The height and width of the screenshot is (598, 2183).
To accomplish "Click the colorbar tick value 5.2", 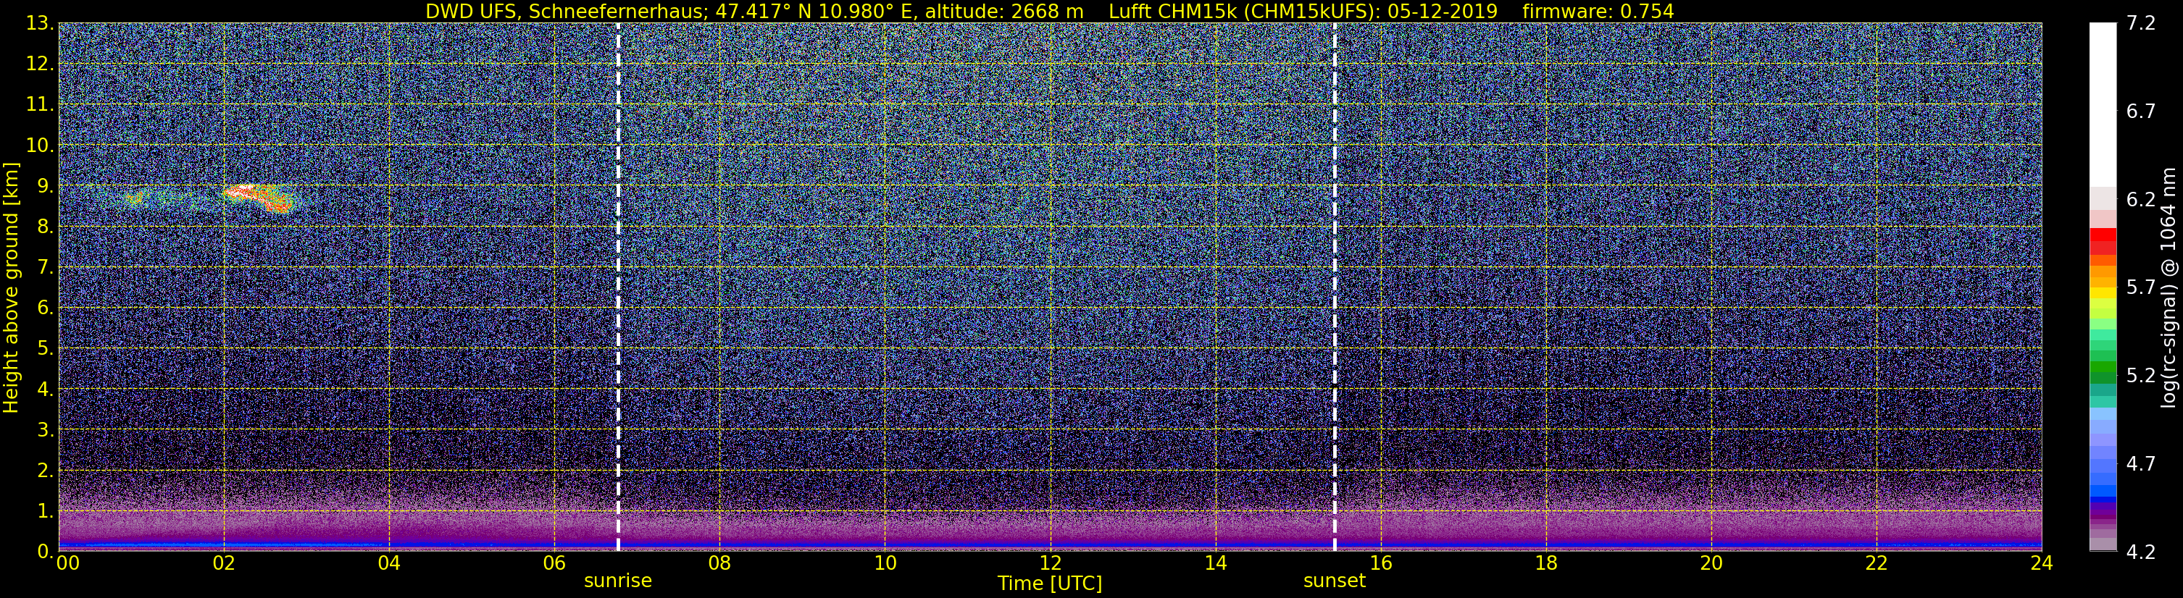I will click(2141, 376).
